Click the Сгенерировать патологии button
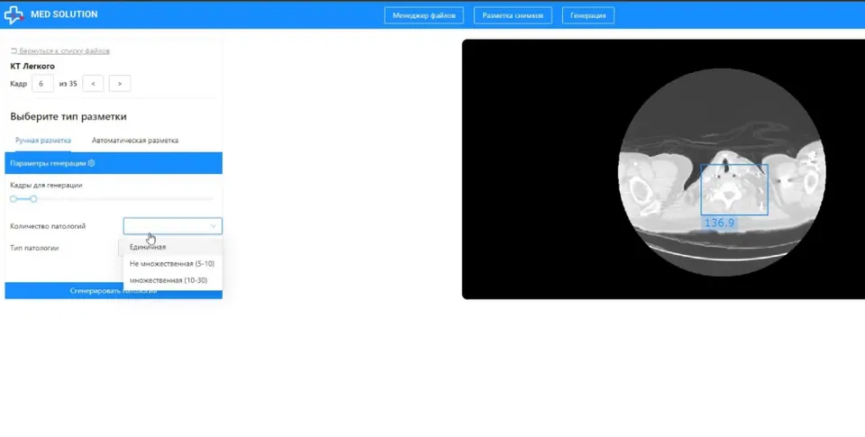Screen dimensions: 865x437 [x=114, y=291]
